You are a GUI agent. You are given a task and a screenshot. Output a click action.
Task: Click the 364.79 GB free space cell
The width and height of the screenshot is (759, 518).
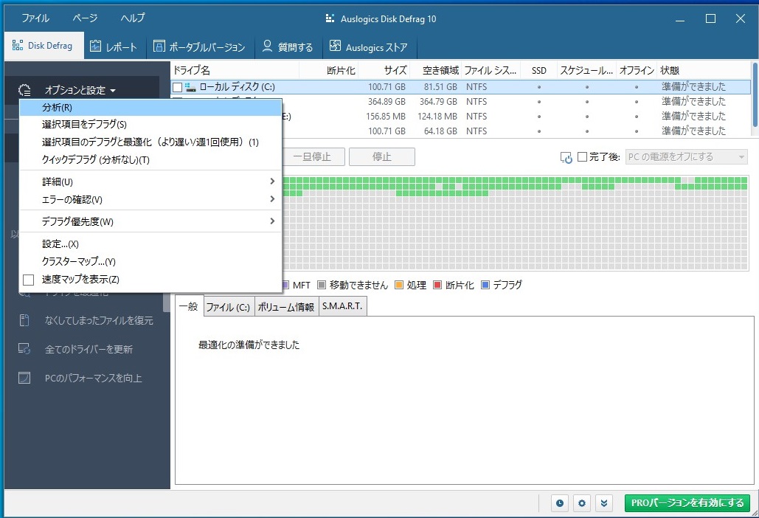[x=439, y=102]
